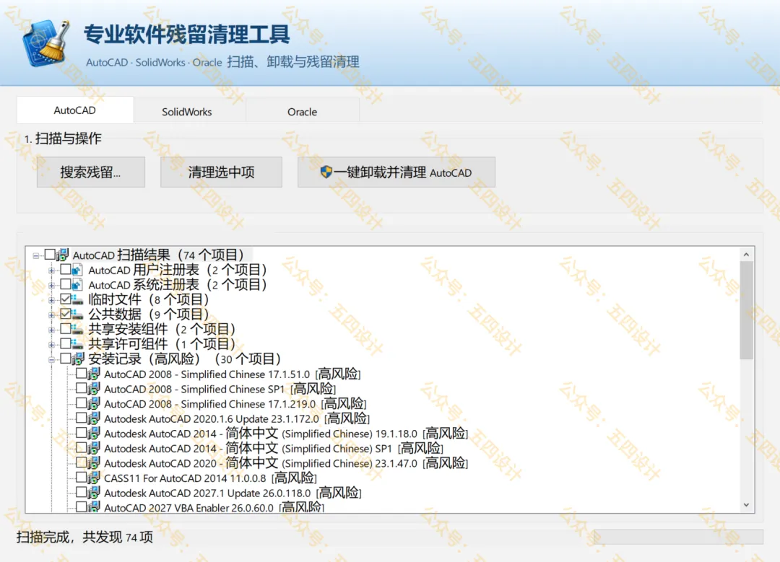This screenshot has width=780, height=562.
Task: Click 一键卸载并清理 AutoCAD button
Action: 396,172
